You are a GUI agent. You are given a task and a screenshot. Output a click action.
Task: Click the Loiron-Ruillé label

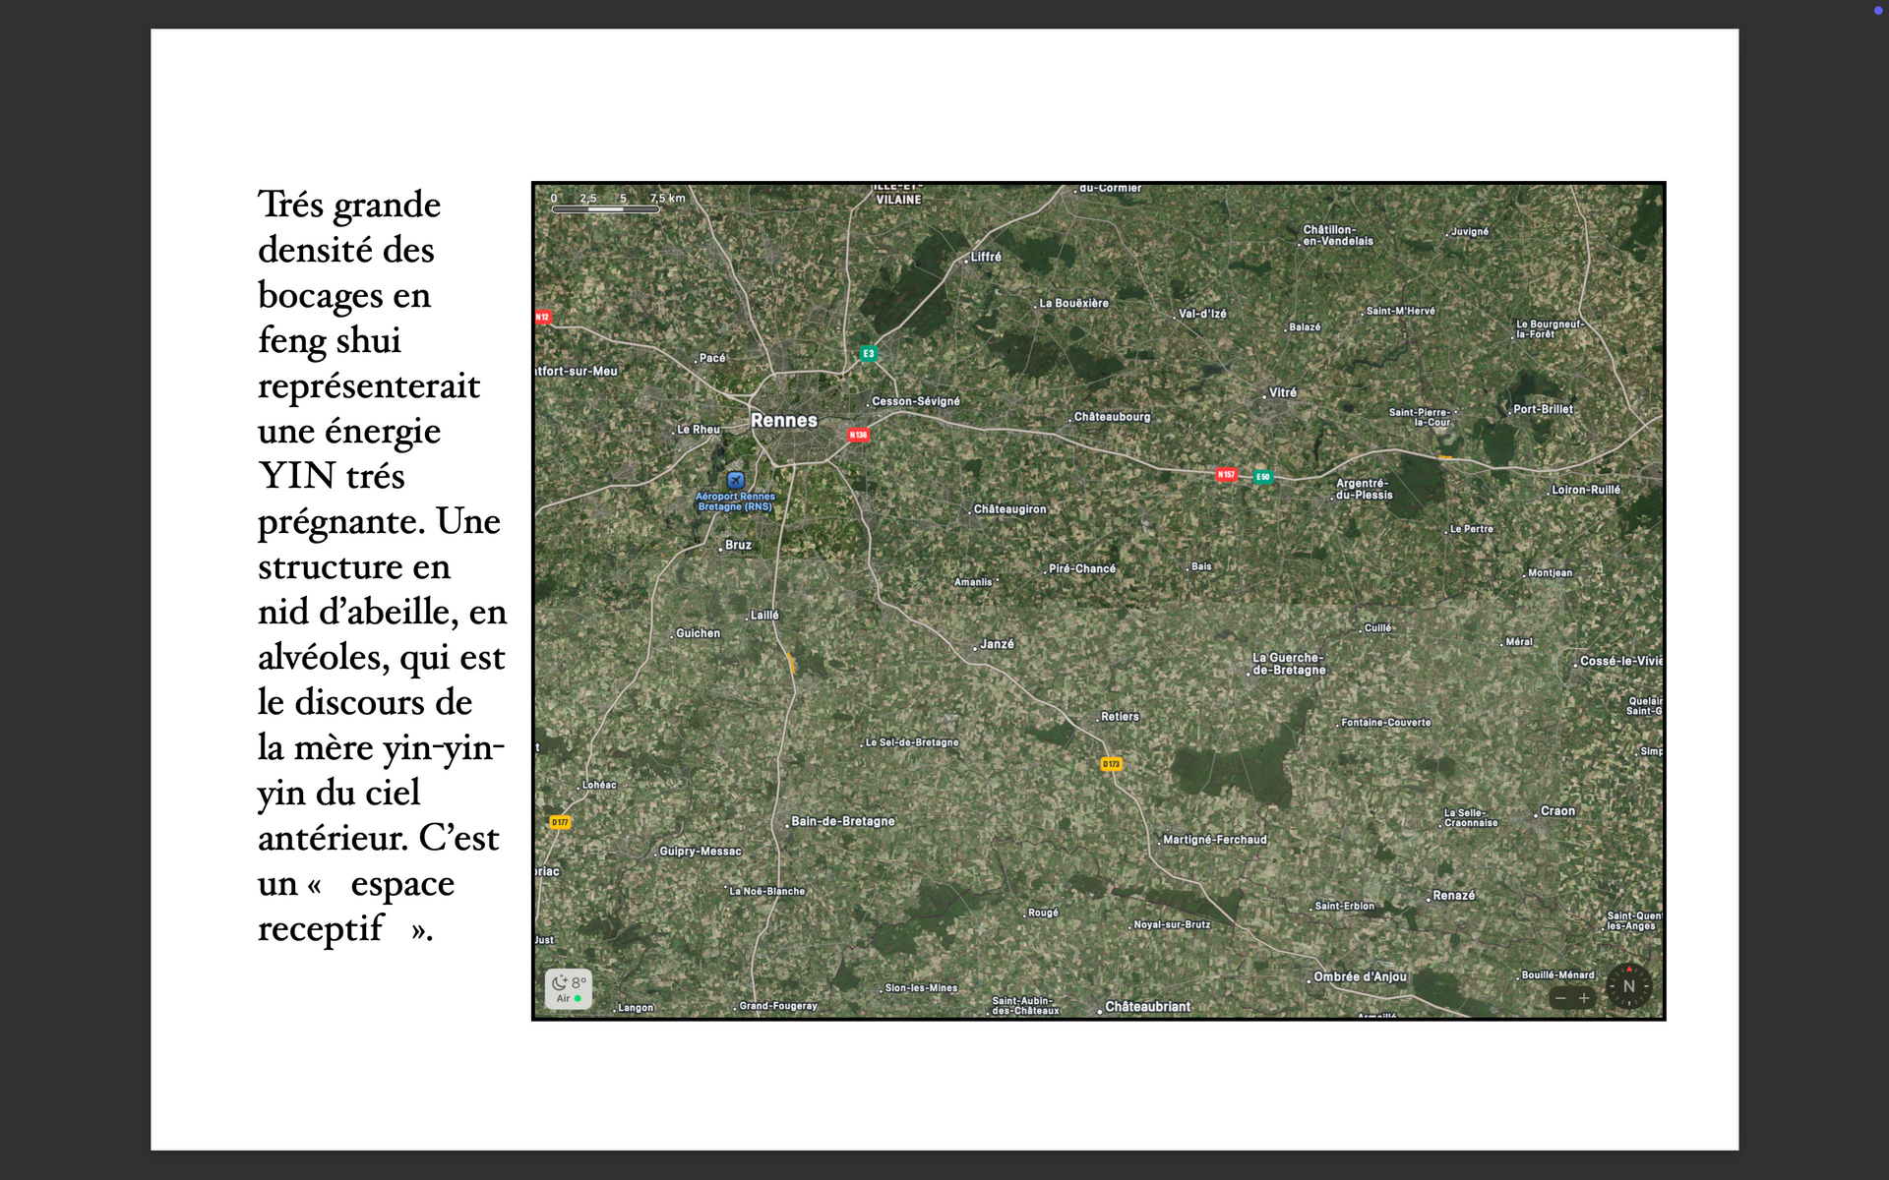tap(1586, 490)
